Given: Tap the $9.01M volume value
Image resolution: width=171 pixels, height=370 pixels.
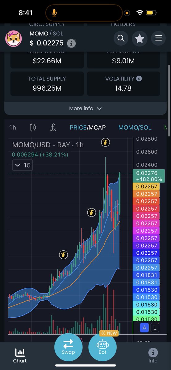Looking at the screenshot, I should pos(123,61).
